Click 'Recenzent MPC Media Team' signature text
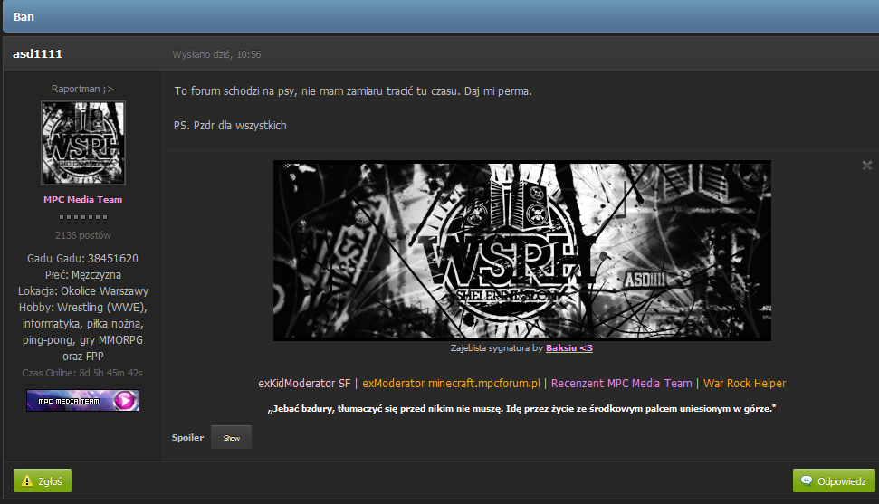879x504 pixels. [622, 384]
